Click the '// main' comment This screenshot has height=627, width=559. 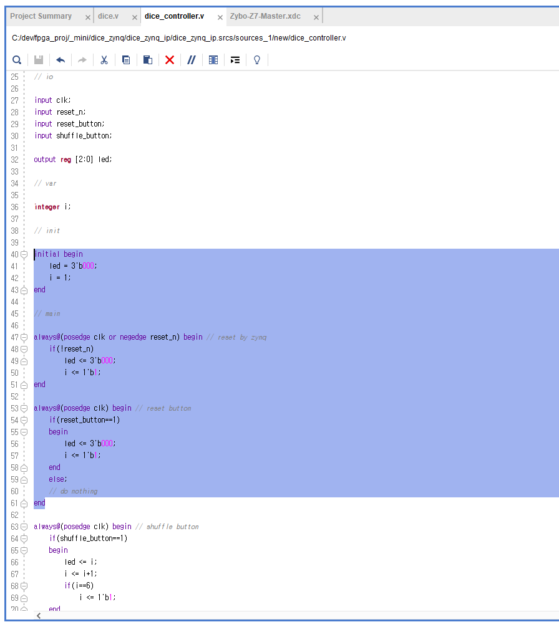(x=47, y=313)
